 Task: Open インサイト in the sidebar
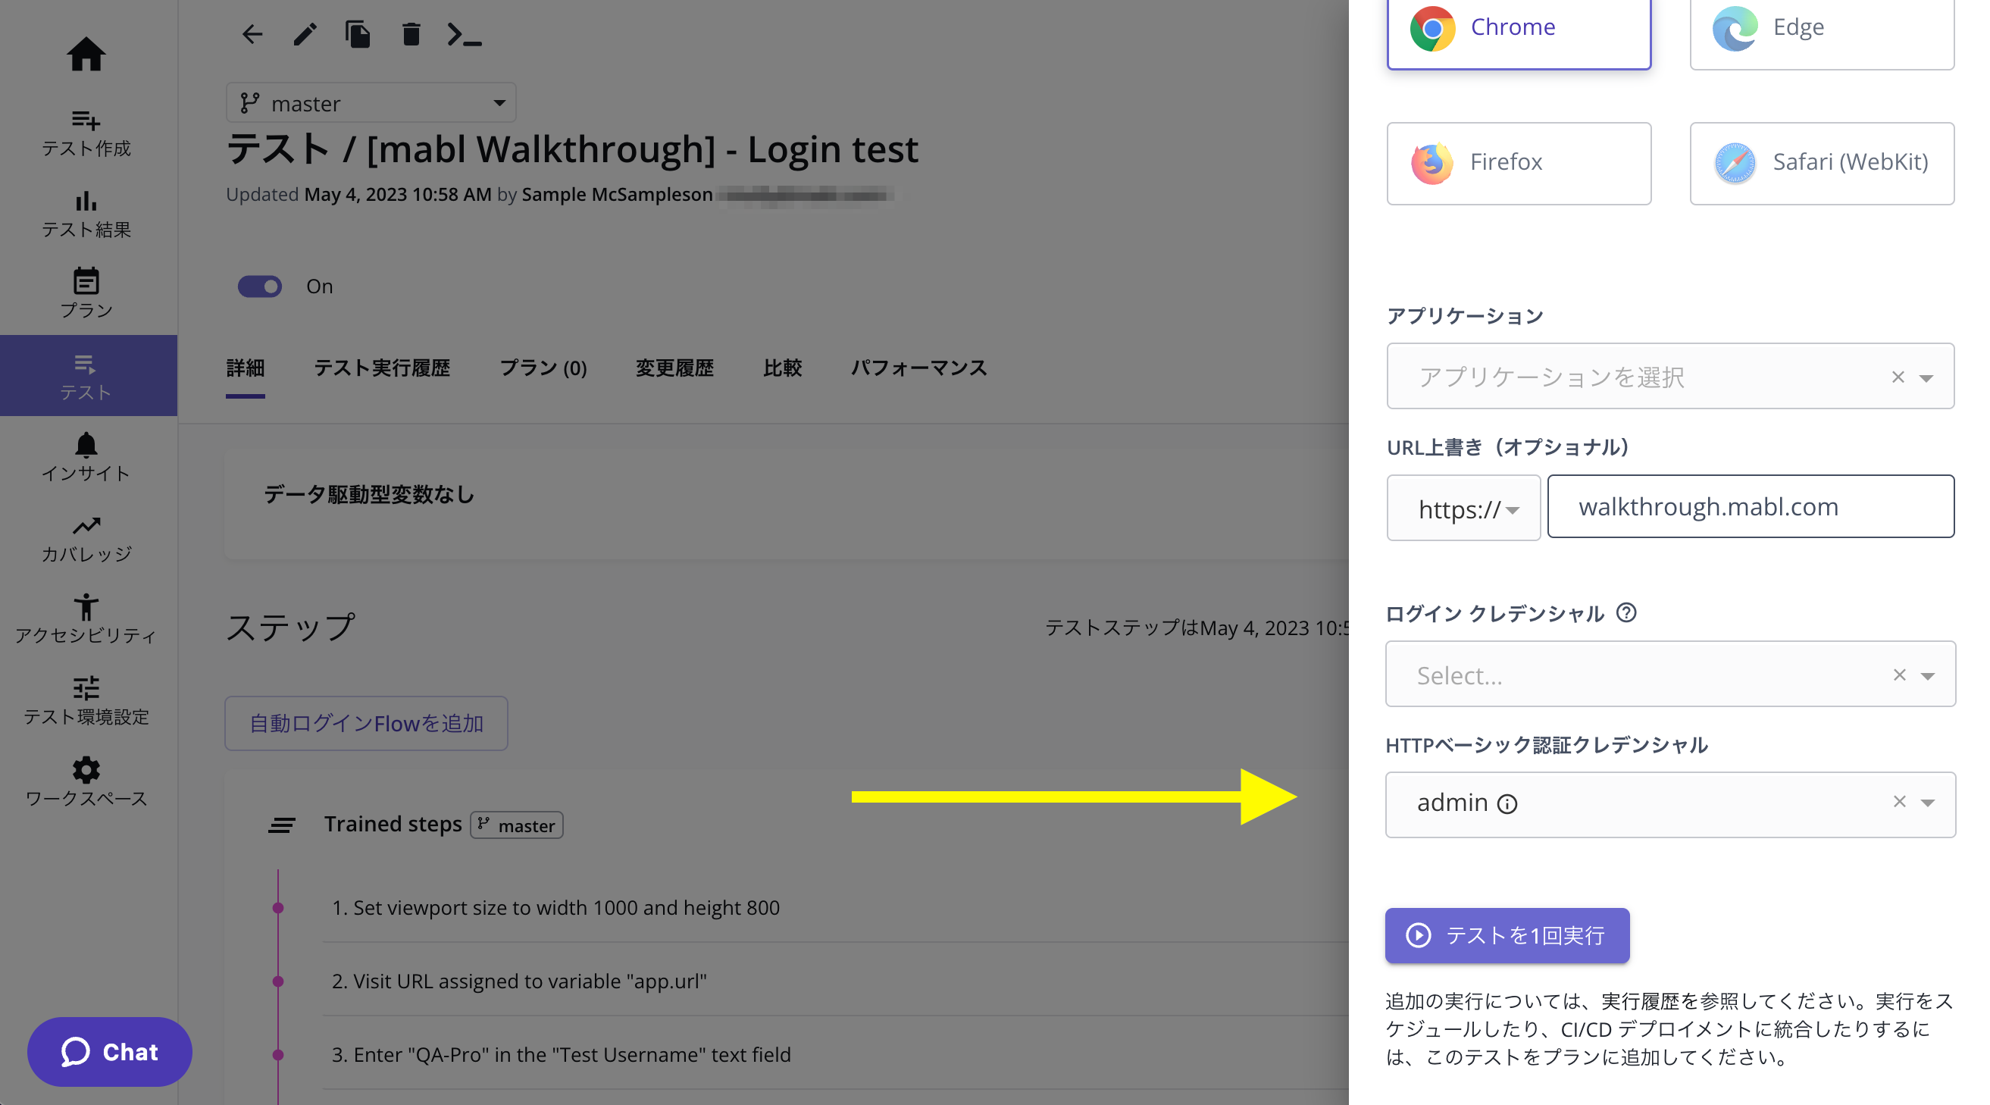click(x=86, y=459)
